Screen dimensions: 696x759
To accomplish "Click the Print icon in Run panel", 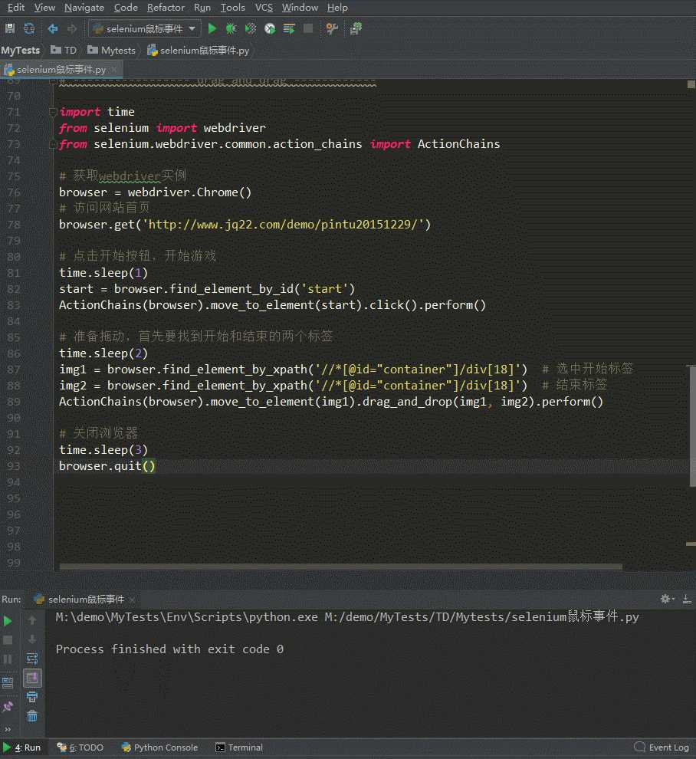I will 32,697.
